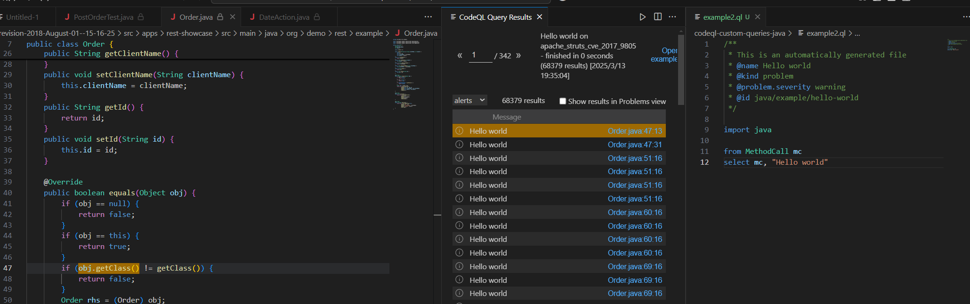This screenshot has height=304, width=970.
Task: Click the split editor icon
Action: click(x=658, y=17)
